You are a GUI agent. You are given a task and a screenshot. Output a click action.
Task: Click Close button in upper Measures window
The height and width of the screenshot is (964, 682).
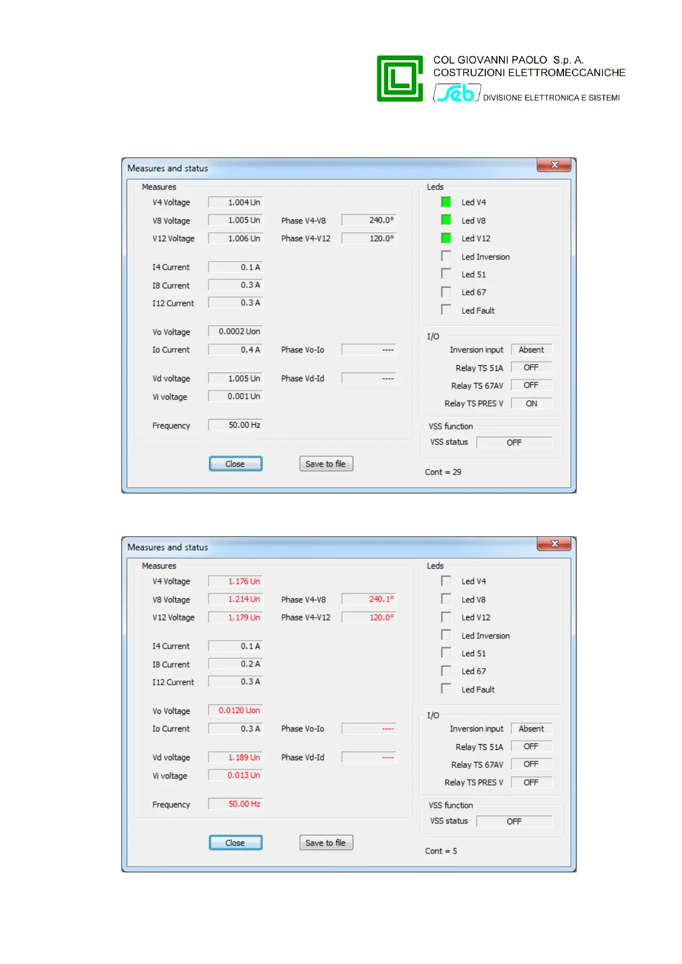tap(235, 464)
